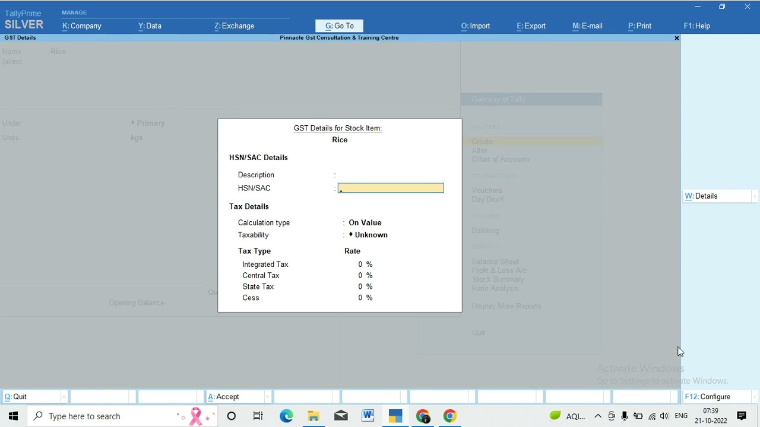Open Task View on the taskbar
760x427 pixels.
tap(258, 416)
